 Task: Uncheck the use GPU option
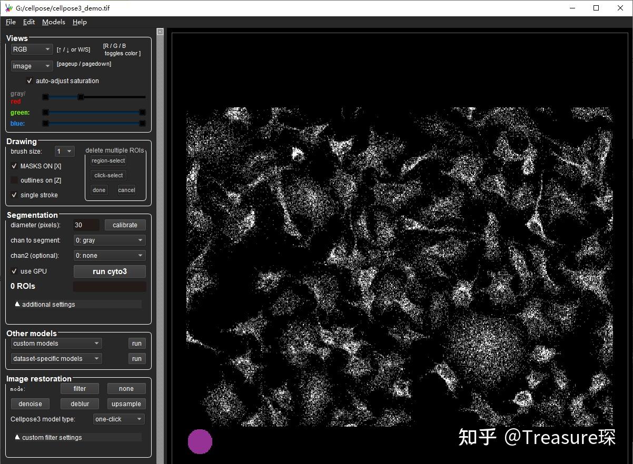(14, 271)
